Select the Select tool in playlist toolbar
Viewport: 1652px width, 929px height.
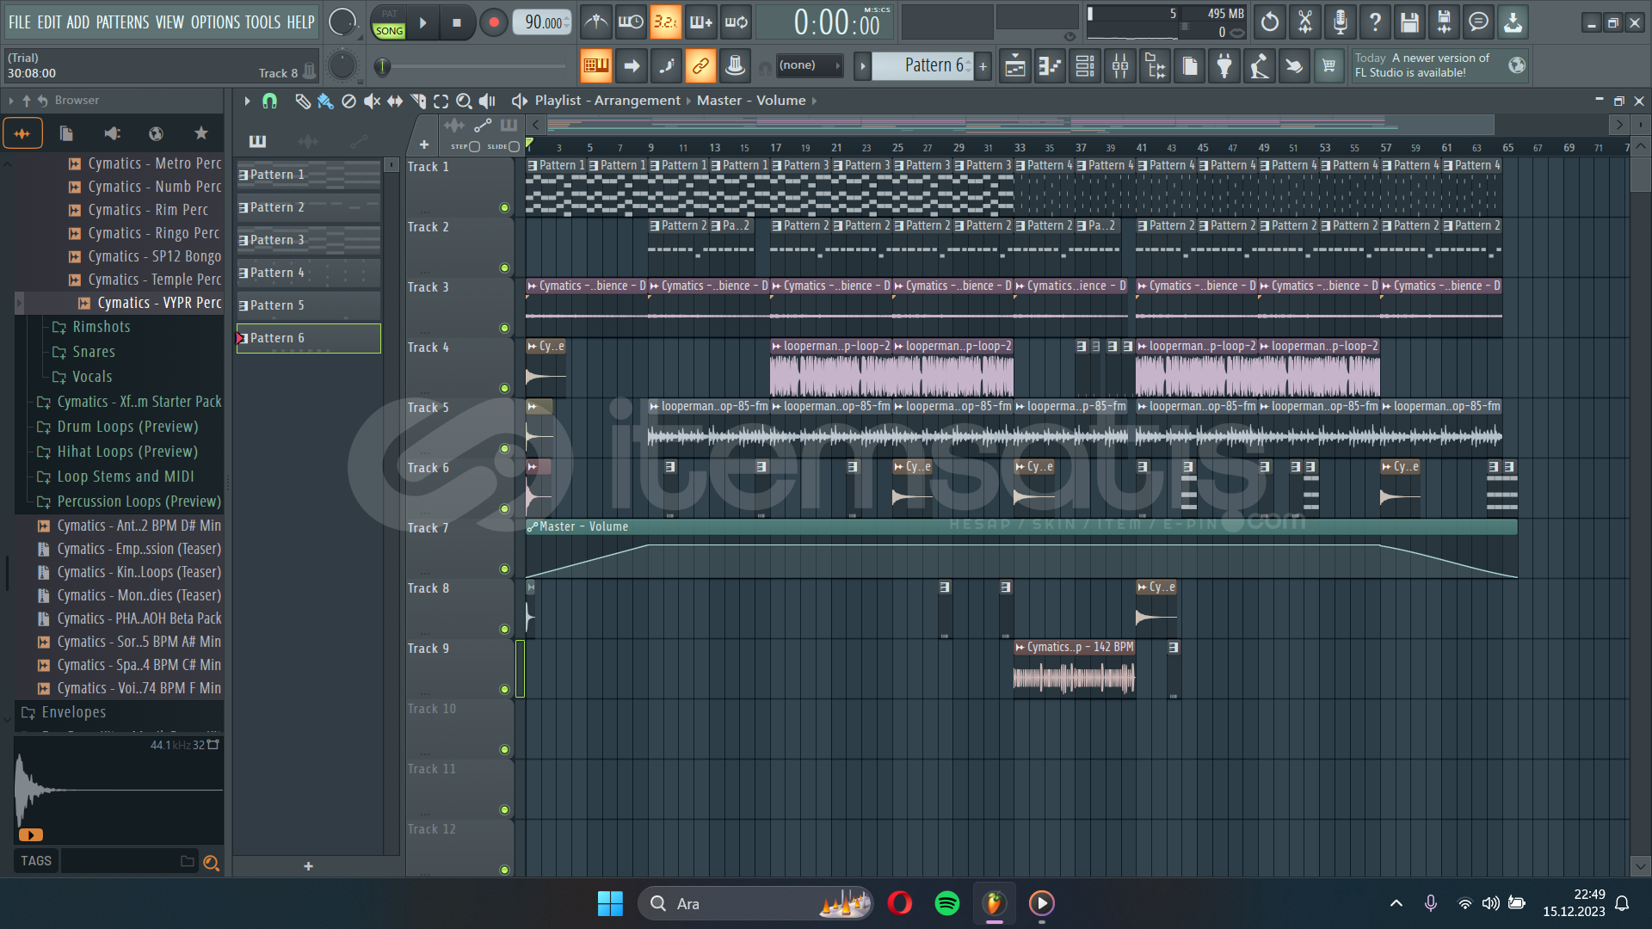click(x=441, y=102)
